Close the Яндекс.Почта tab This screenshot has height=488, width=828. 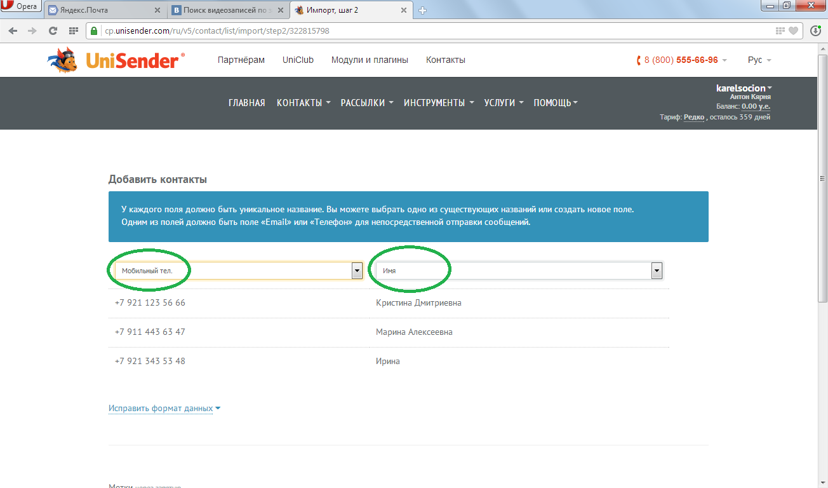[x=157, y=10]
